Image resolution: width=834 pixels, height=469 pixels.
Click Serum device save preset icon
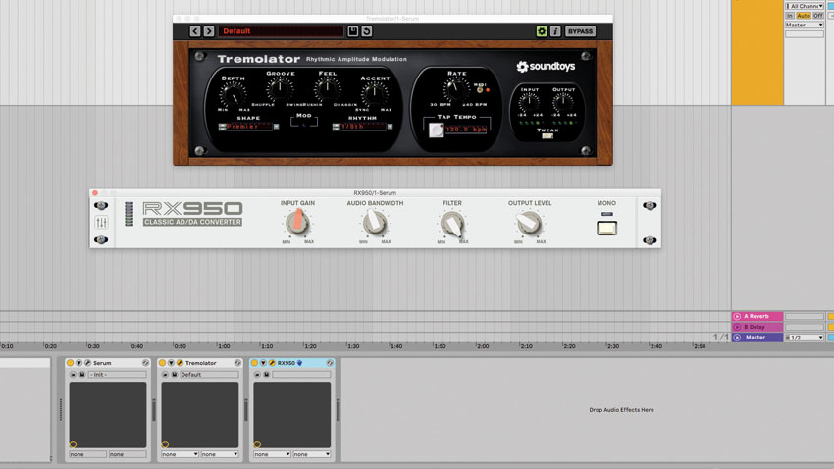tap(81, 375)
